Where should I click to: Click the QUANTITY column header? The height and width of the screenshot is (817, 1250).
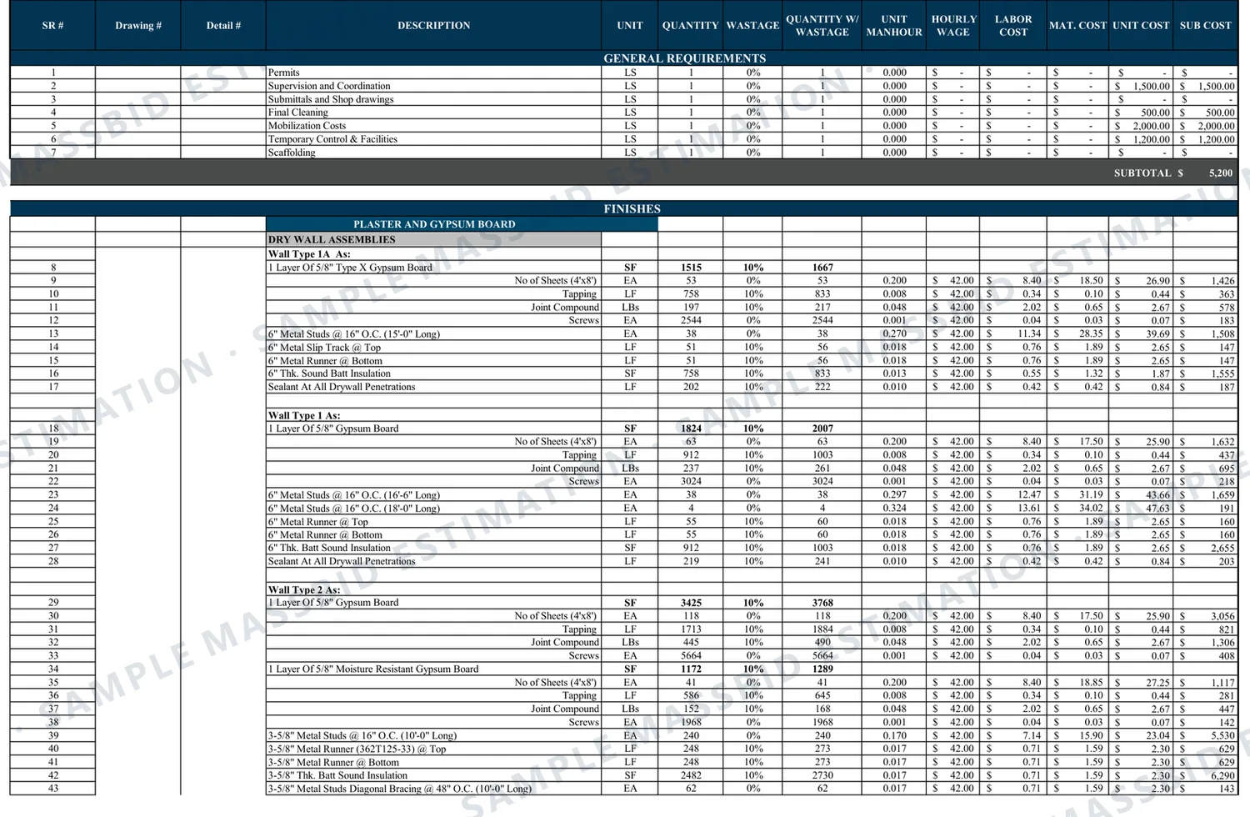[690, 26]
